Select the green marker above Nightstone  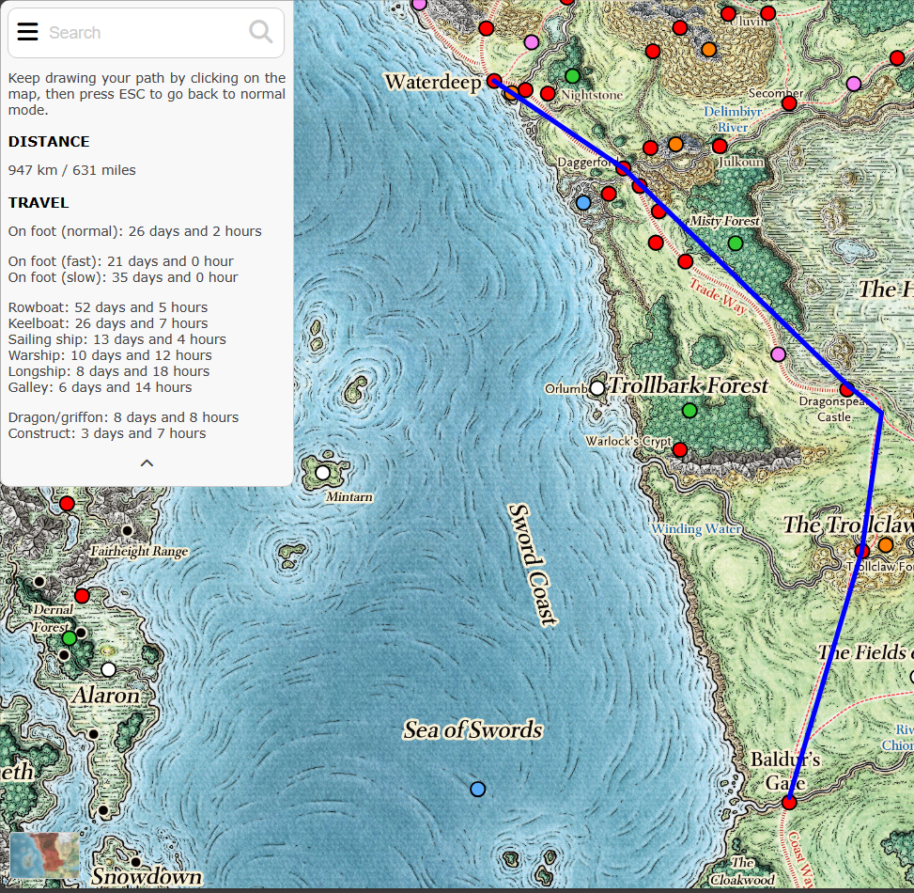[x=572, y=76]
